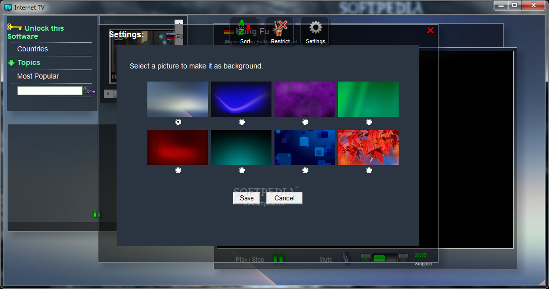Screen dimensions: 549x289
Task: Click the red maple leaves thumbnail
Action: coord(368,148)
